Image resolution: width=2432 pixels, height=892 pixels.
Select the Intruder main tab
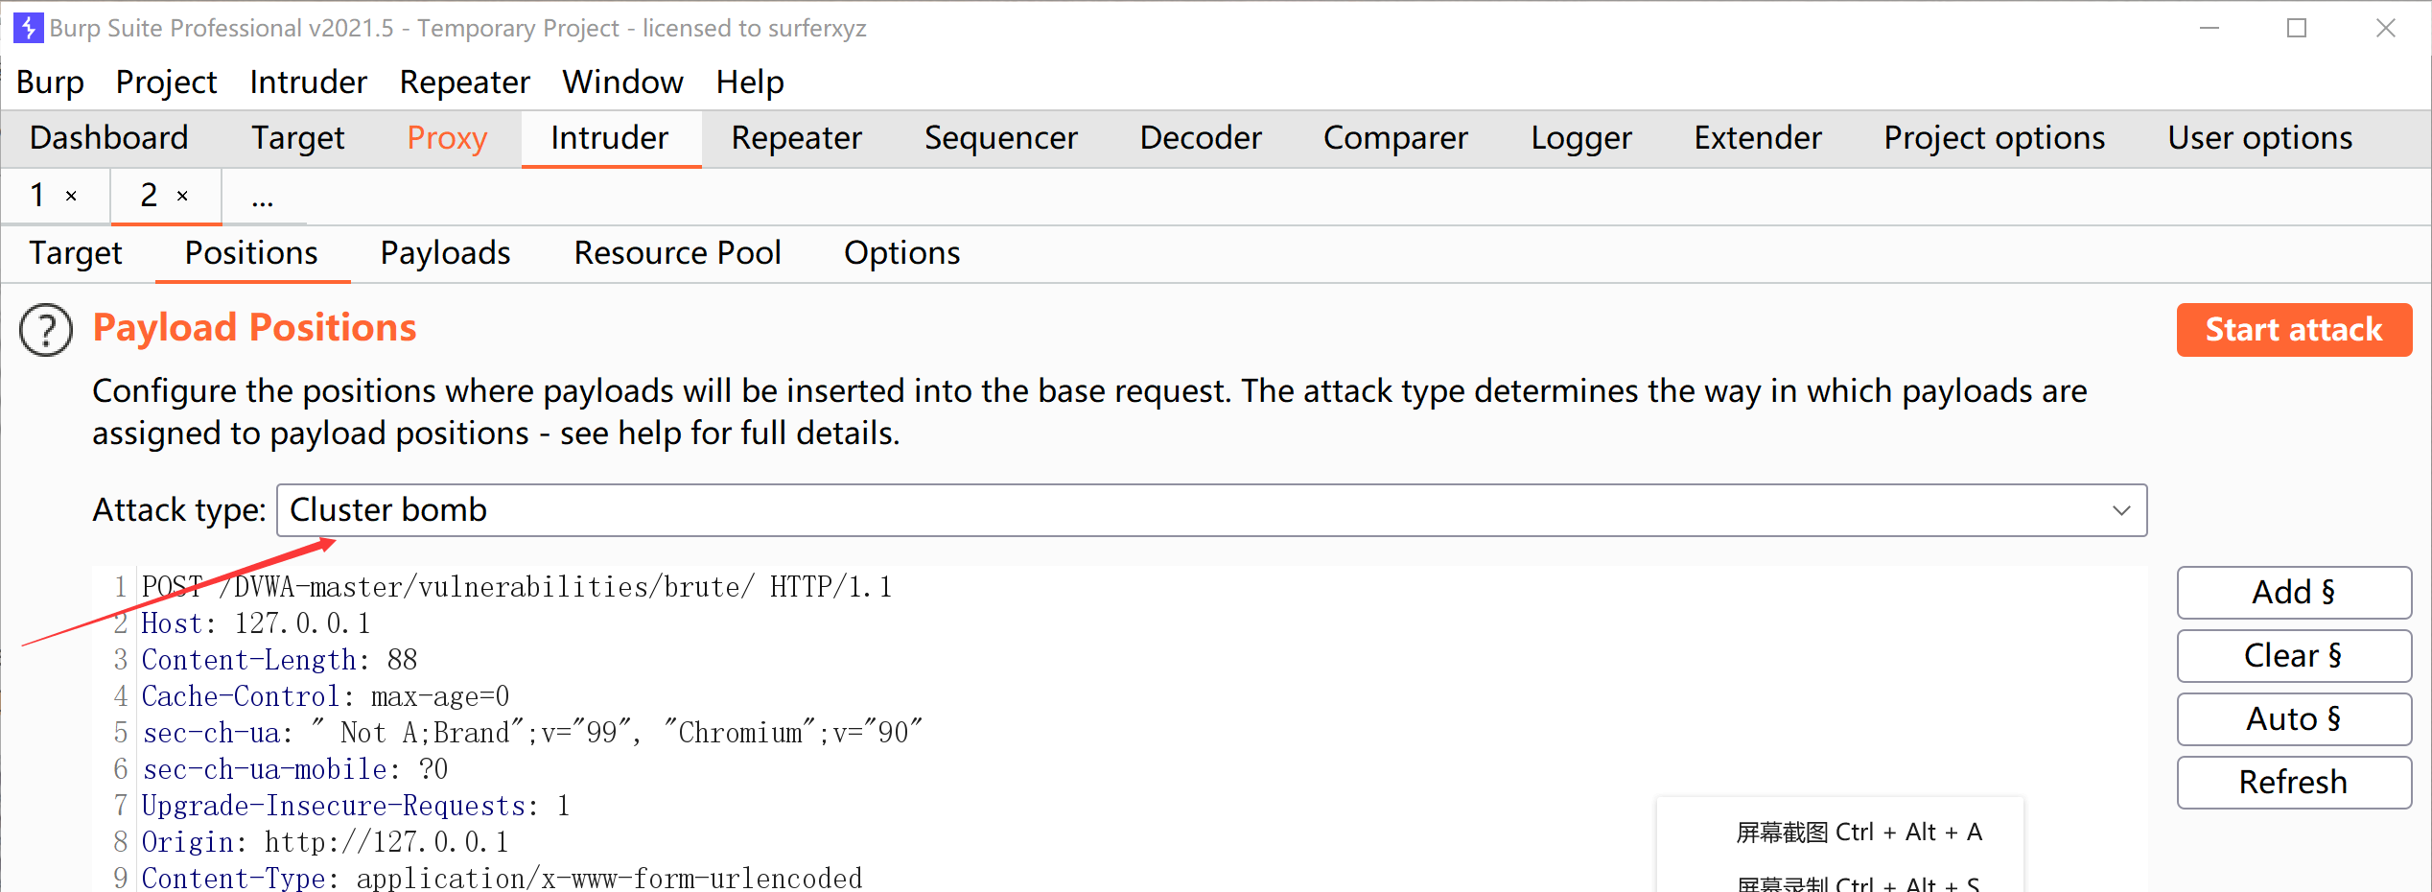pos(610,139)
